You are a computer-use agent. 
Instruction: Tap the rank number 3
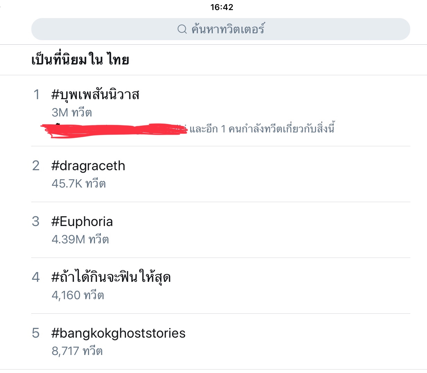tap(36, 222)
